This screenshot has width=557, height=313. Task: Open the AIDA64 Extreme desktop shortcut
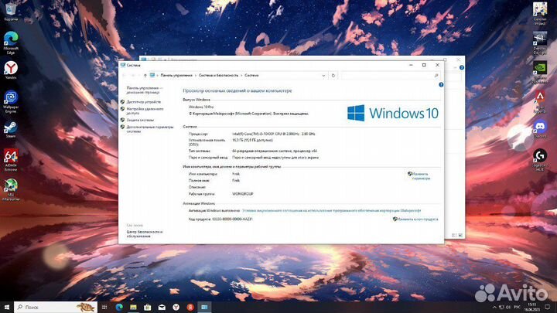click(x=11, y=160)
